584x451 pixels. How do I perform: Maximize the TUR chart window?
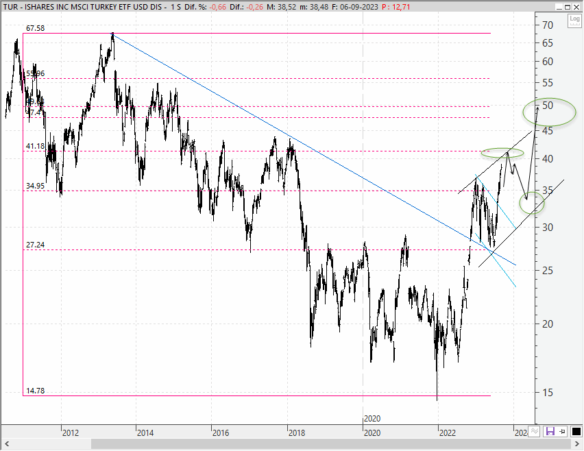coord(568,7)
